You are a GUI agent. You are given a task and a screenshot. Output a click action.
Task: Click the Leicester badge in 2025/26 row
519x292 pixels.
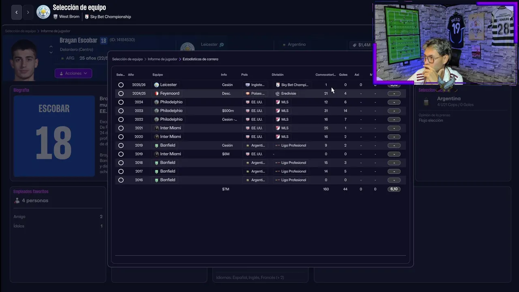(x=157, y=85)
